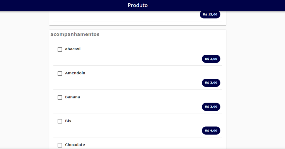285x149 pixels.
Task: Click the Amendoin label text
Action: tap(75, 73)
